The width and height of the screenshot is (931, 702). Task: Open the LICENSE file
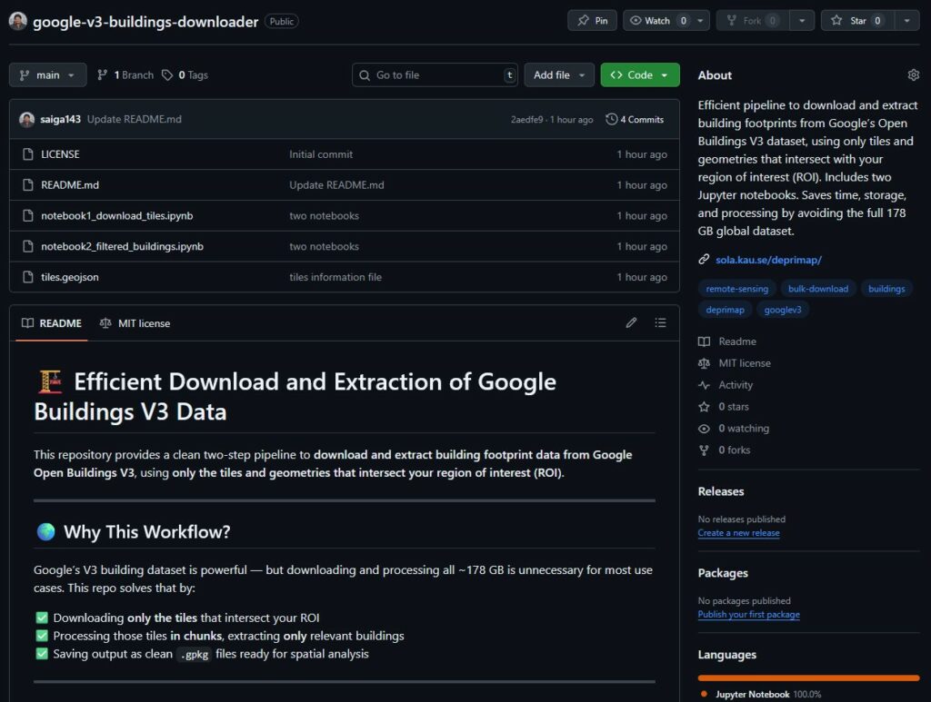click(60, 154)
